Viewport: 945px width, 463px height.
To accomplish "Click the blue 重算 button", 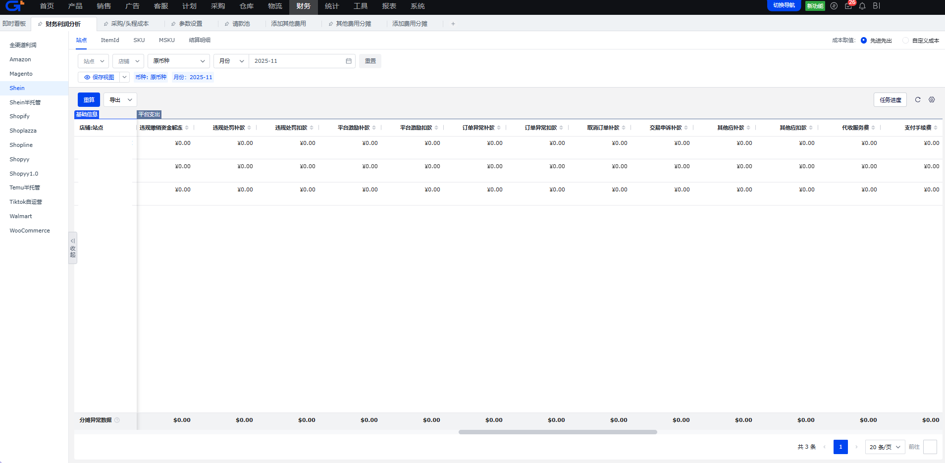I will click(89, 100).
